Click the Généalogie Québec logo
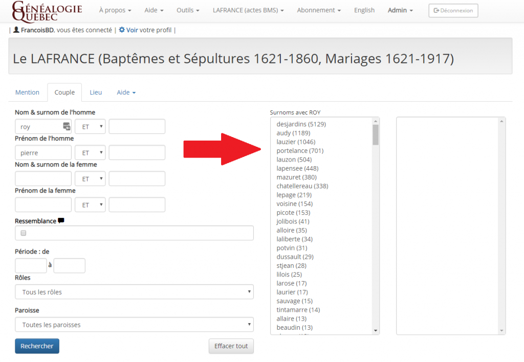The image size is (524, 362). pyautogui.click(x=47, y=11)
